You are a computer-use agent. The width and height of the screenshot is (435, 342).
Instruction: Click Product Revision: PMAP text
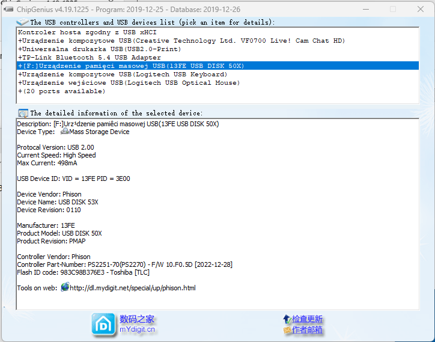coord(51,241)
